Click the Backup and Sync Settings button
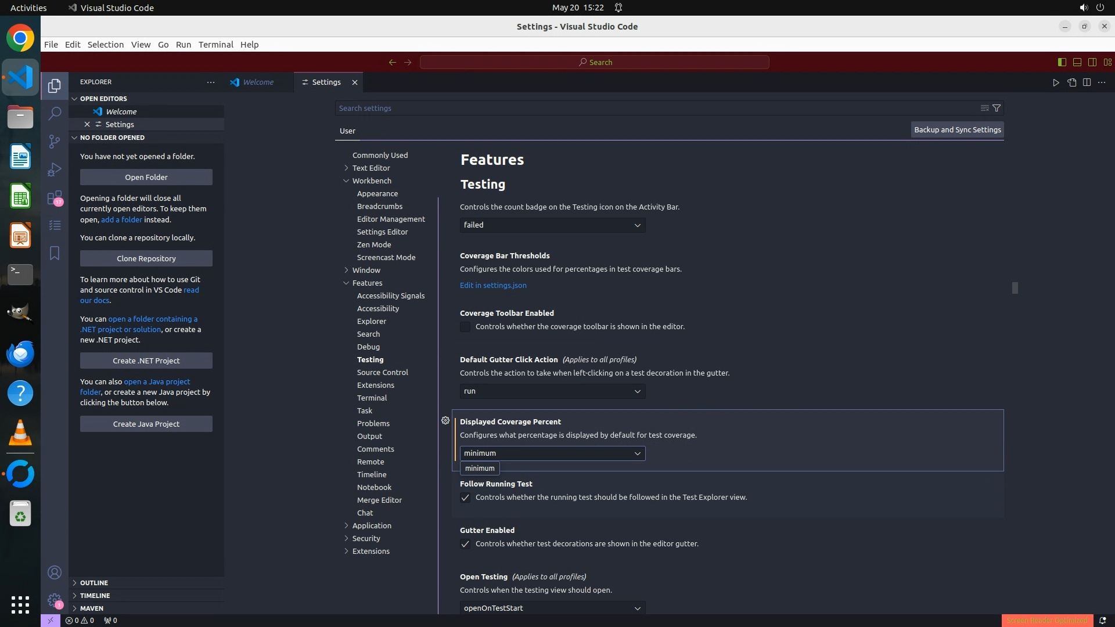This screenshot has width=1115, height=627. 957,130
